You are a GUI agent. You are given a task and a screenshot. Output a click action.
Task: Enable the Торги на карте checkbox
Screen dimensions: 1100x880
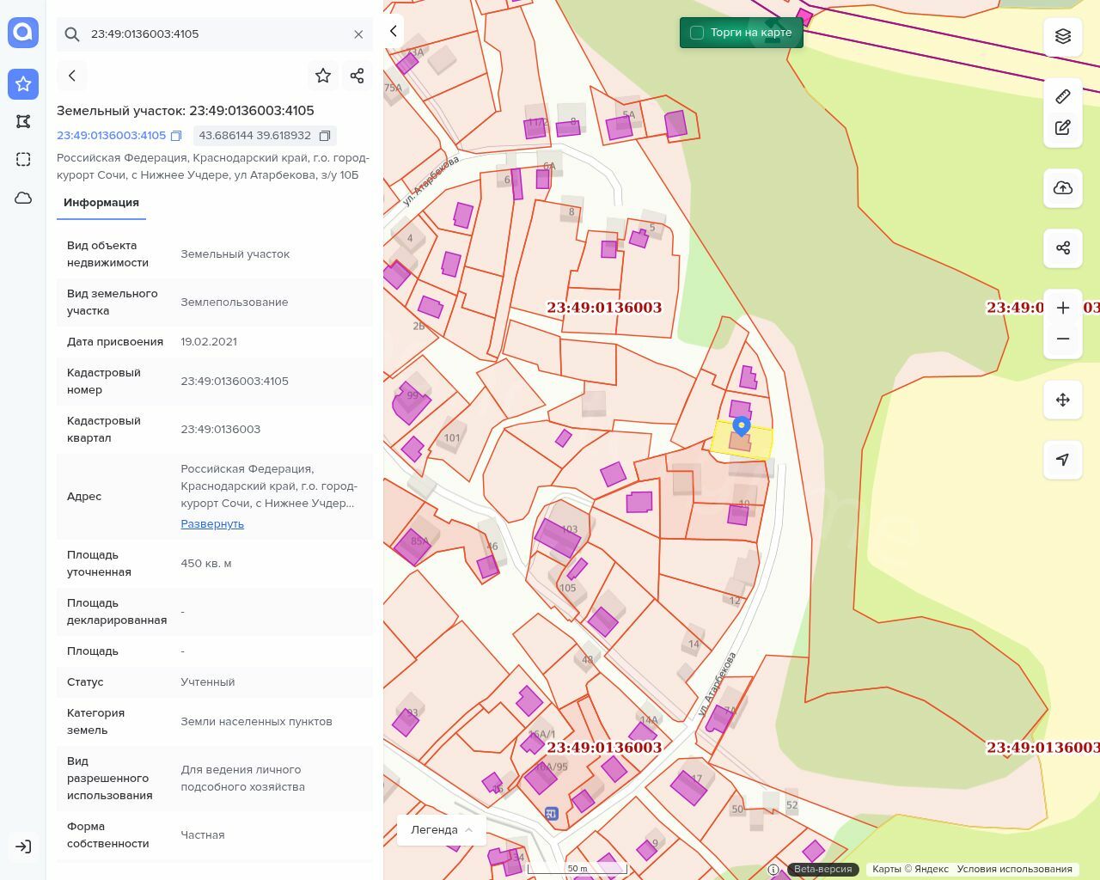coord(697,33)
